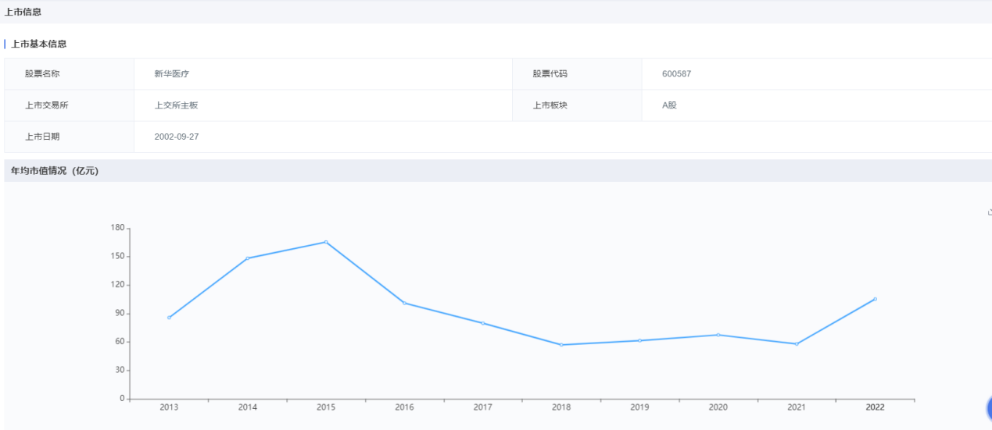Click the 2013 data point on chart
This screenshot has height=430, width=992.
[169, 318]
